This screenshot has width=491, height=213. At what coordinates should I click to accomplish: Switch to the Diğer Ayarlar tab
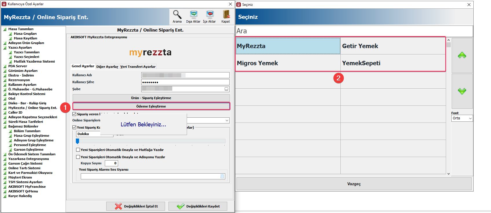coord(107,67)
